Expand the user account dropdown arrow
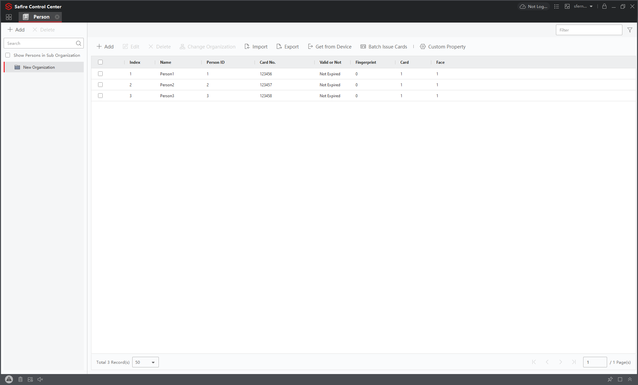638x385 pixels. 591,6
